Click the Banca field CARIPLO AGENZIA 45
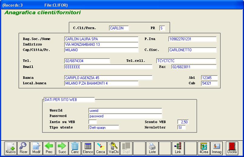 (x=108, y=78)
